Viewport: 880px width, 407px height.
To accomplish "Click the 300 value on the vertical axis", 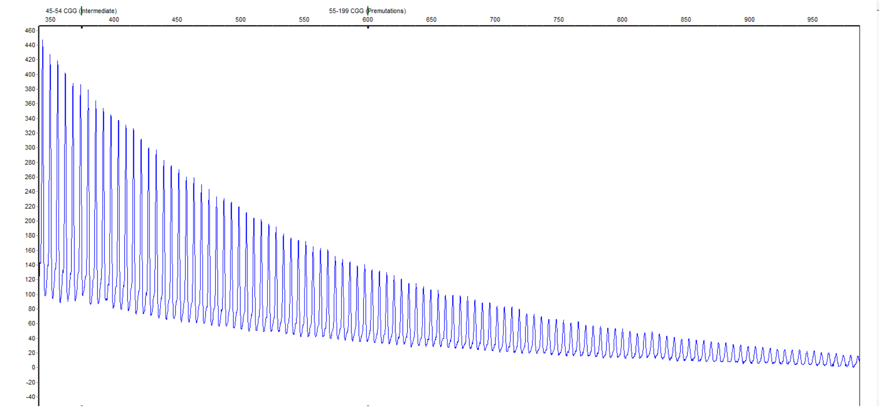I will [x=30, y=148].
